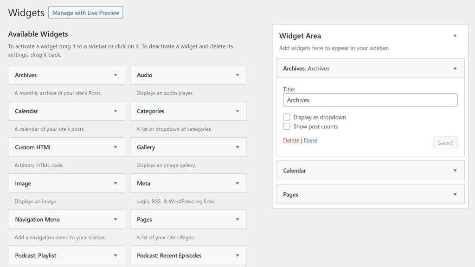Check the Show post counts option
This screenshot has width=475, height=267.
pos(287,127)
